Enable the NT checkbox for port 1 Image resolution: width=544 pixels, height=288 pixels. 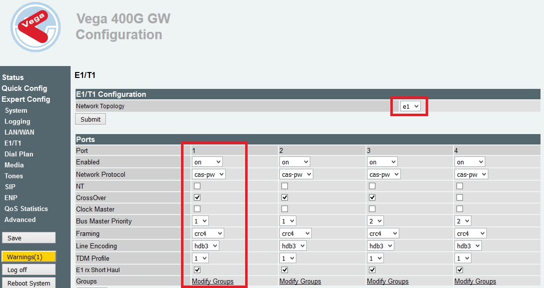coord(197,186)
